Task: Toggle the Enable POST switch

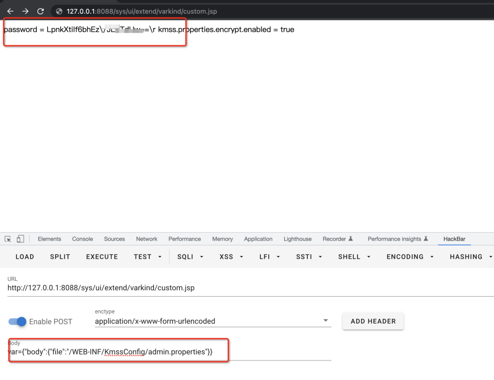Action: [x=17, y=321]
